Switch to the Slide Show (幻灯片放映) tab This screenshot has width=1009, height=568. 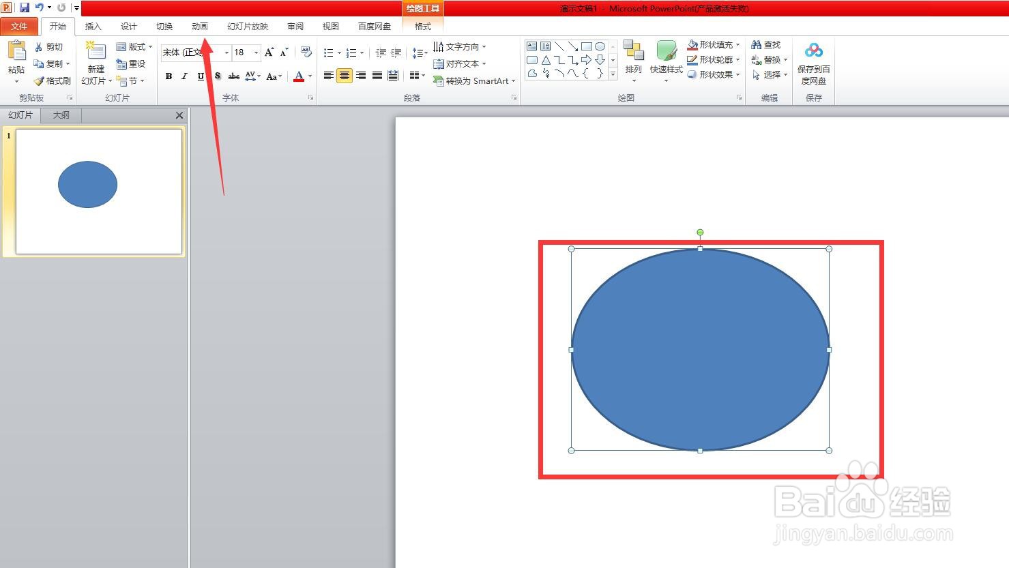pyautogui.click(x=248, y=26)
